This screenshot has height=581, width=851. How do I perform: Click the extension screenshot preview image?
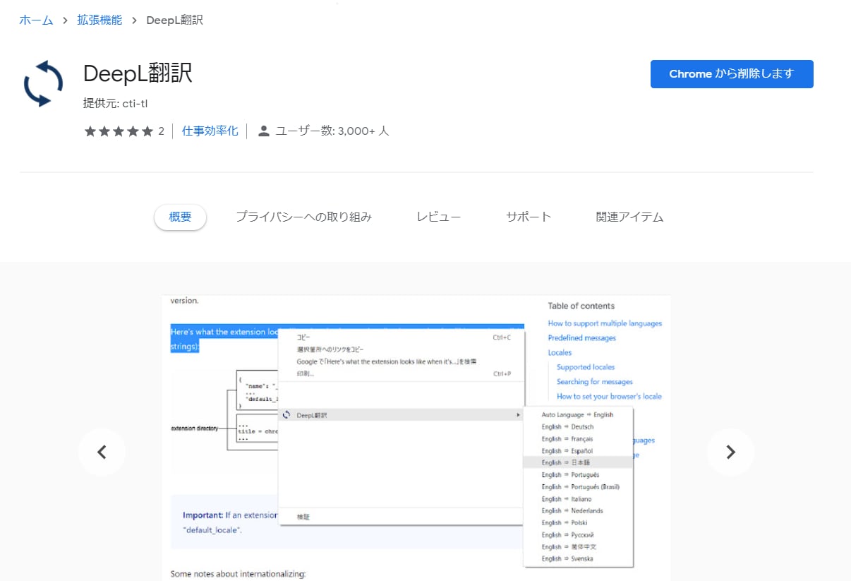coord(416,438)
